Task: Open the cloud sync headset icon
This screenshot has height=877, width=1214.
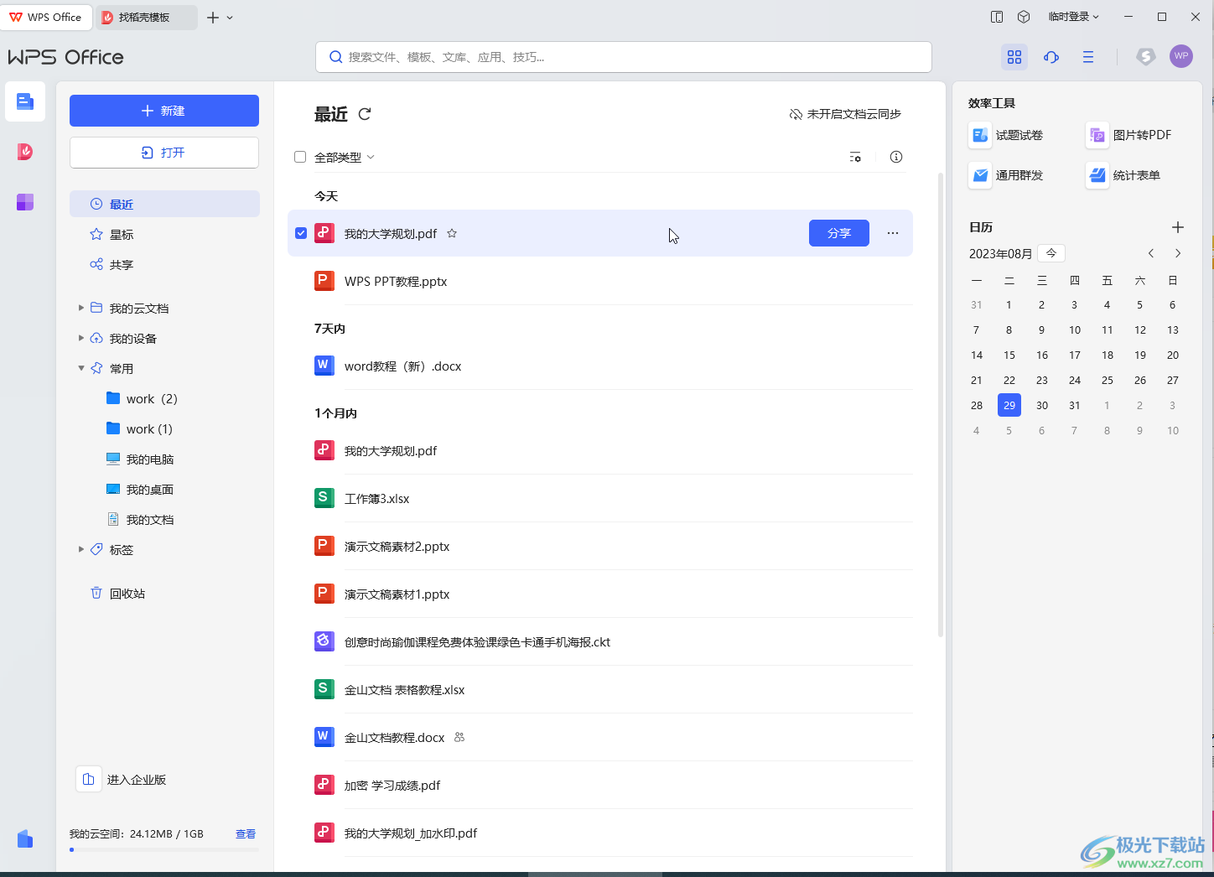Action: tap(1051, 57)
